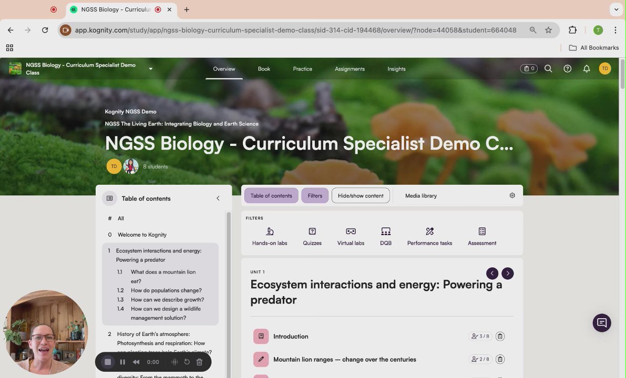Go to the Practice tab
The width and height of the screenshot is (626, 378).
(x=302, y=69)
